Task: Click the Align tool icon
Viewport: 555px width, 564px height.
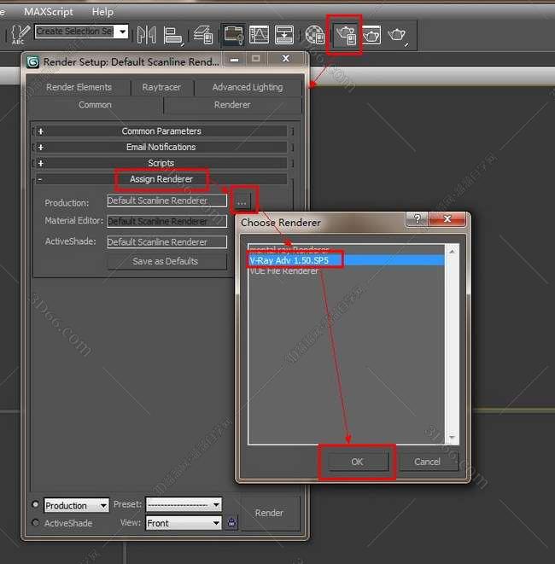Action: (x=173, y=36)
